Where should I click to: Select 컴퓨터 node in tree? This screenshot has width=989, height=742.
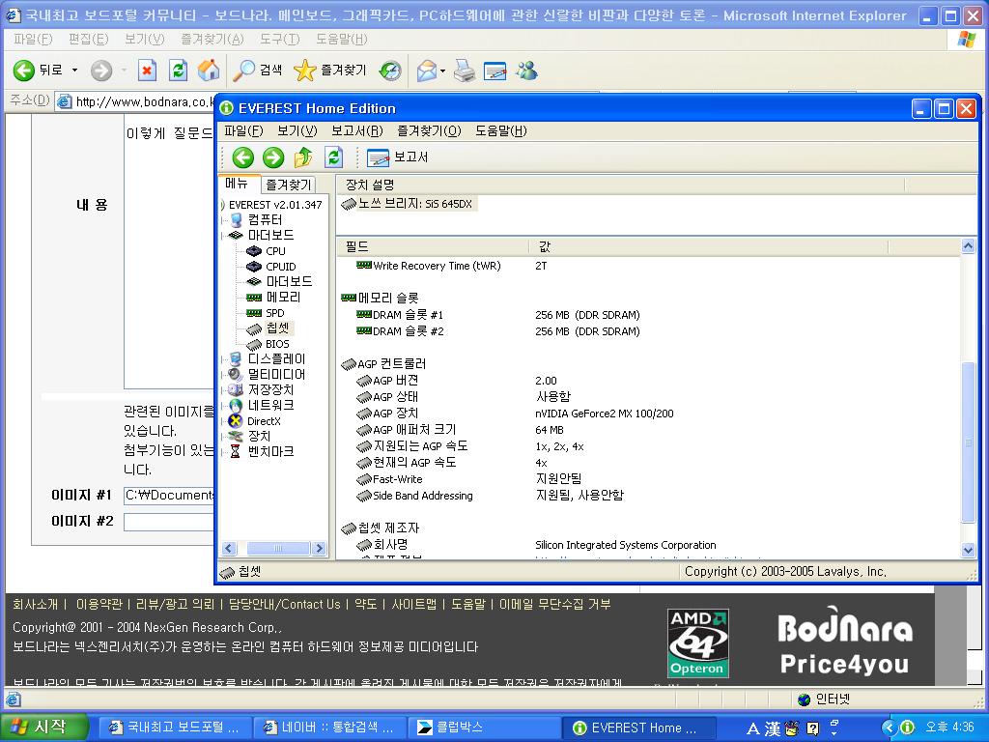click(x=265, y=219)
